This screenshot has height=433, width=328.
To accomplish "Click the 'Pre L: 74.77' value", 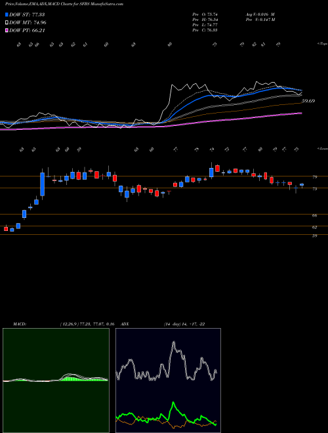I will click(205, 25).
